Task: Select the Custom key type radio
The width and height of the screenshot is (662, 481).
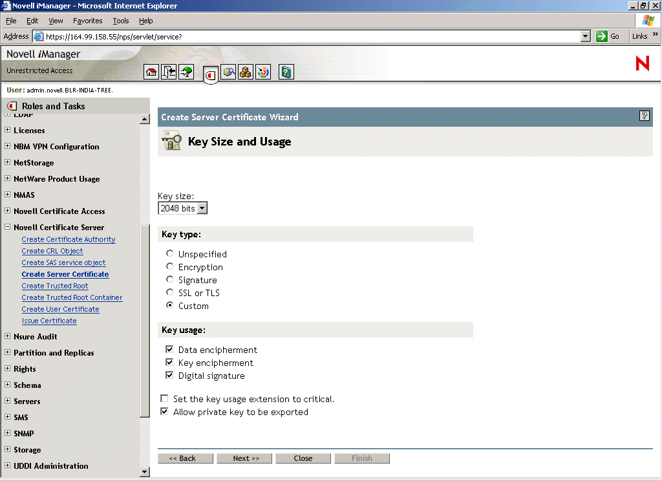Action: [170, 305]
